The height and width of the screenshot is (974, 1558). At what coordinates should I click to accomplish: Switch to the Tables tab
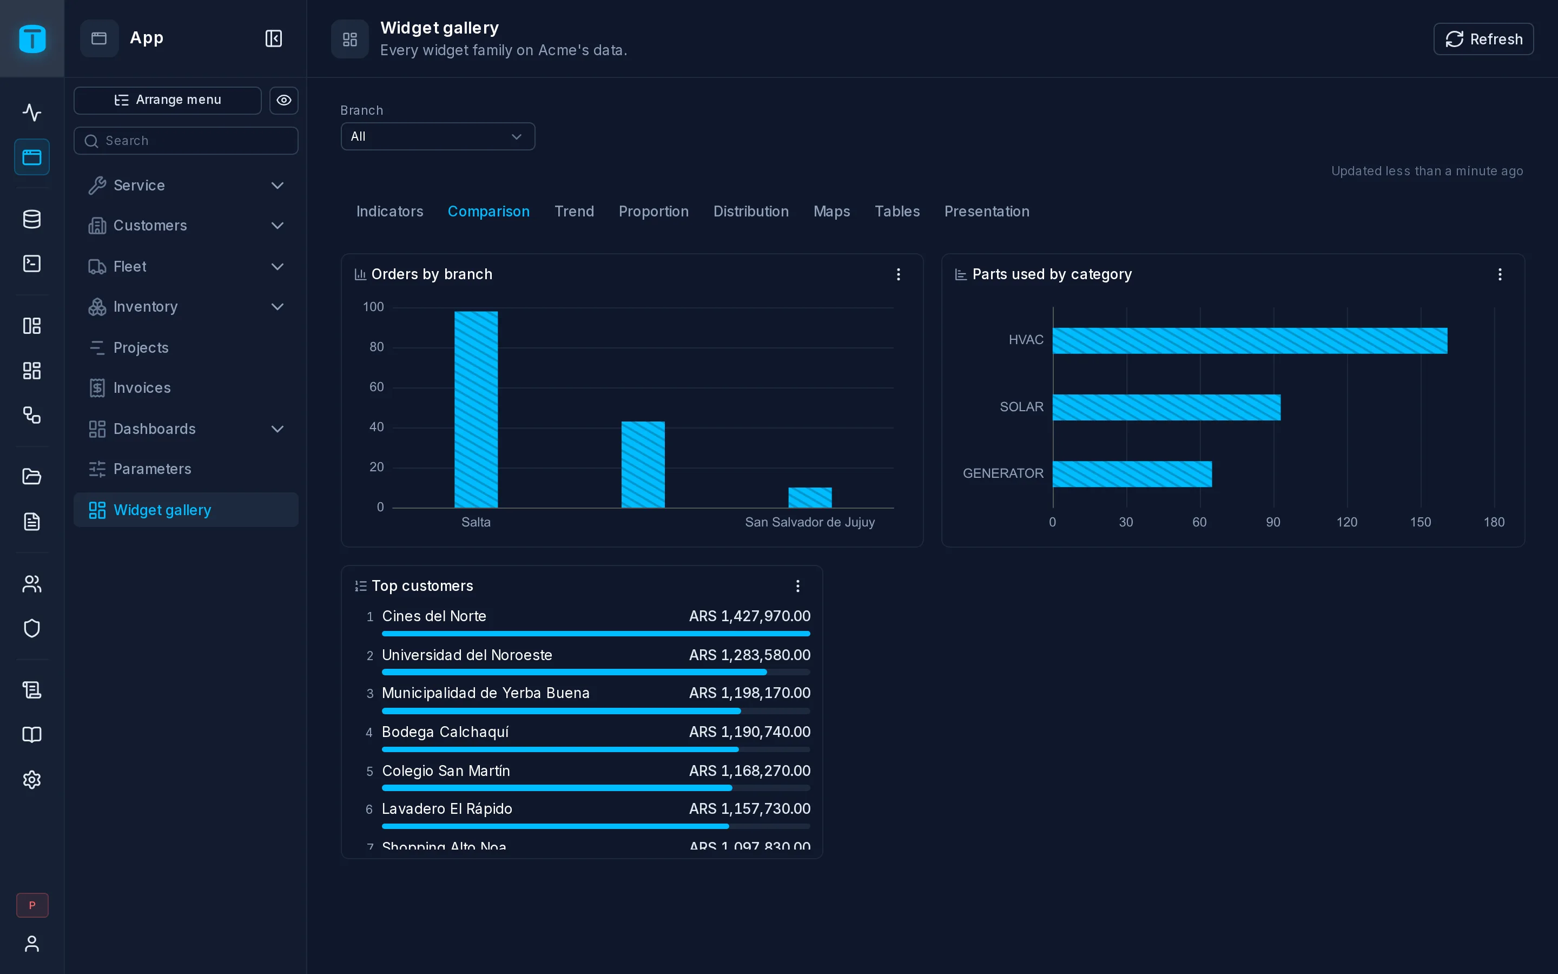coord(897,211)
